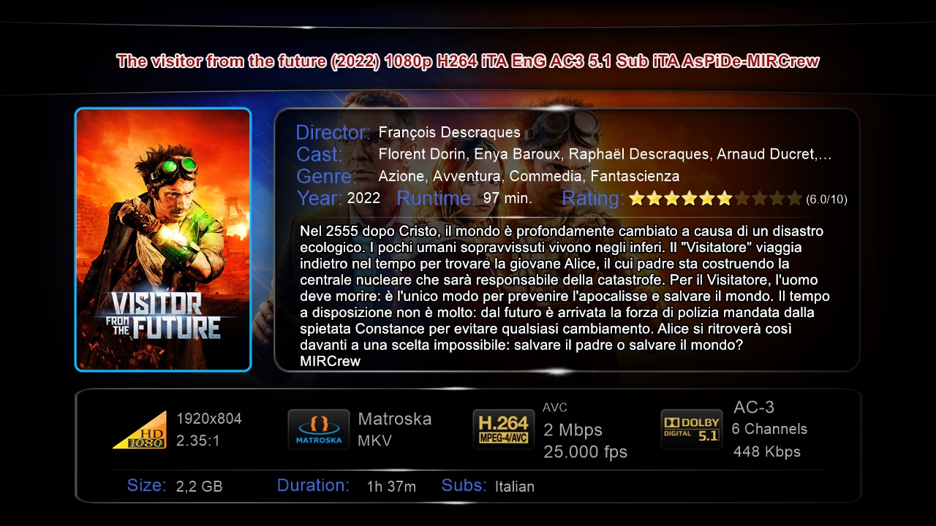936x526 pixels.
Task: Click the HD 1080 resolution icon
Action: click(x=140, y=430)
